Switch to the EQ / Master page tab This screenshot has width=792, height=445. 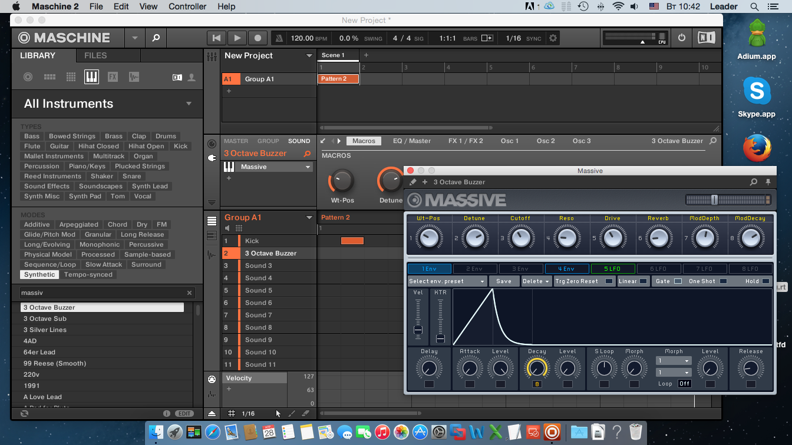[412, 141]
